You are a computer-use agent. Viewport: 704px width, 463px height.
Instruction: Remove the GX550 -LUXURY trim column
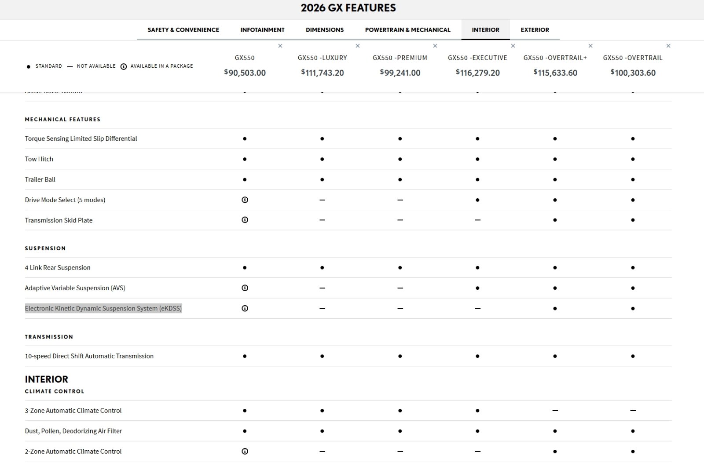point(358,46)
